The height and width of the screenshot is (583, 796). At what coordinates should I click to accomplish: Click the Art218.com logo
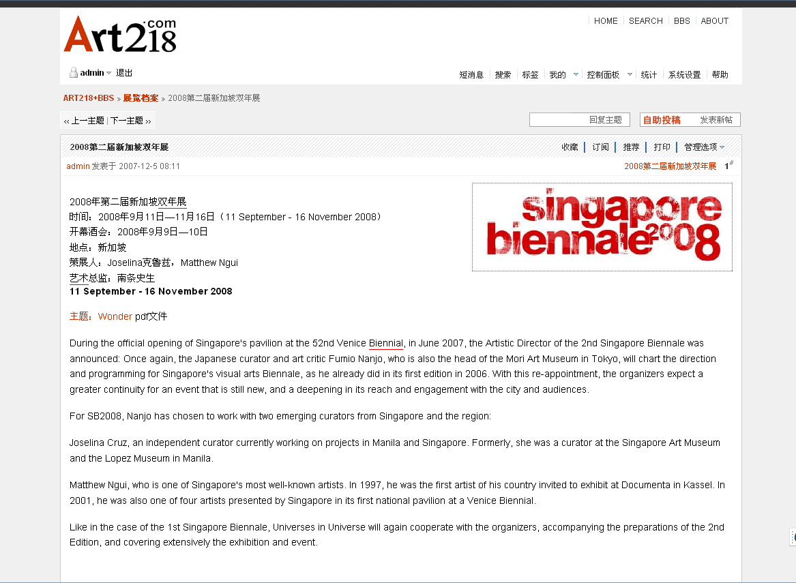120,34
